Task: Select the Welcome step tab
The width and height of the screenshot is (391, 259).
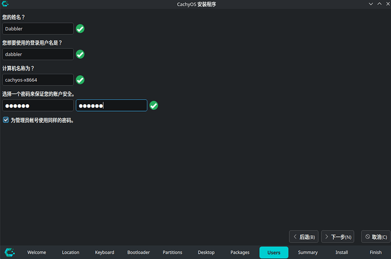Action: click(x=37, y=252)
